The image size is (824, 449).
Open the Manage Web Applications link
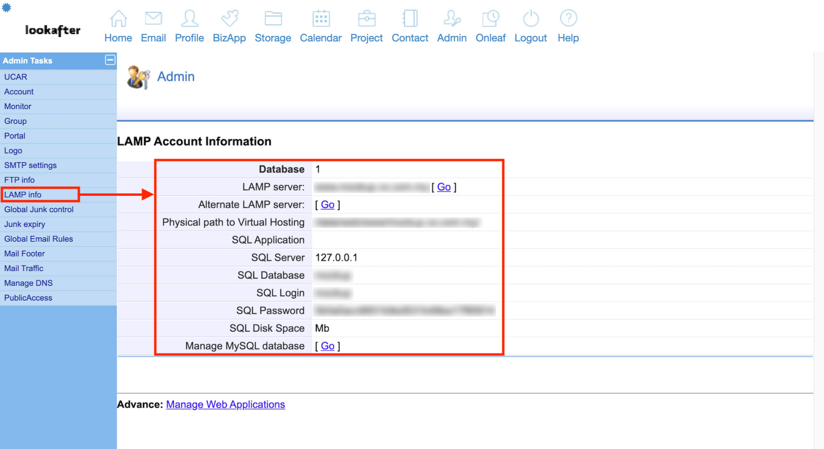(226, 405)
